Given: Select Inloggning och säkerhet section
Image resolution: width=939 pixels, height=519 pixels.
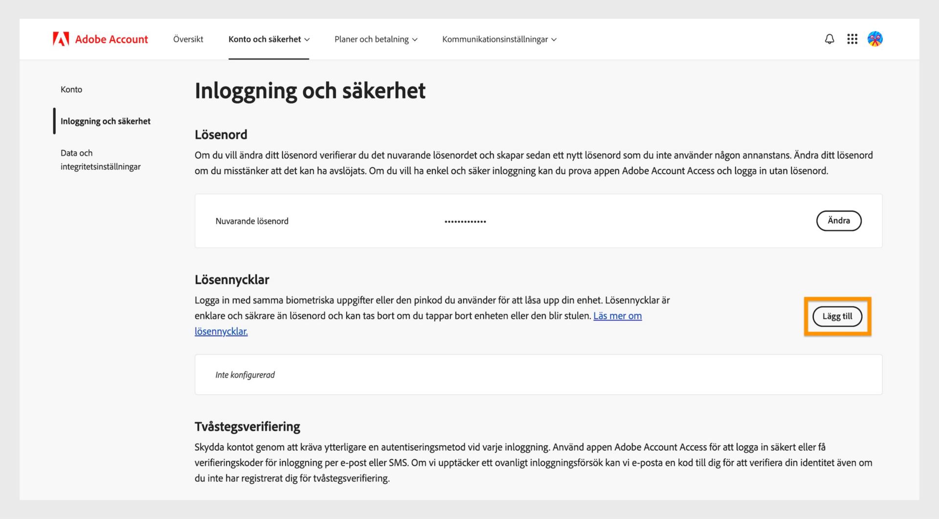Looking at the screenshot, I should coord(105,121).
